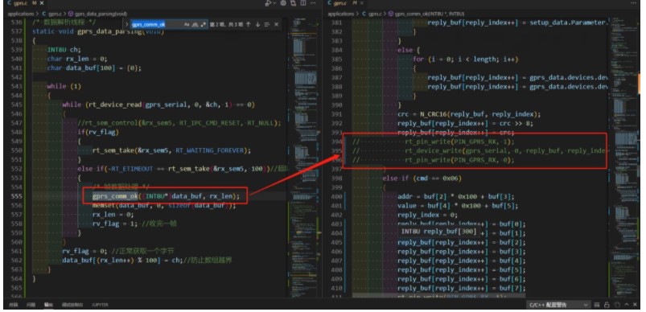
Task: Click 'else if (cmd == 0x06)' on line 398
Action: [422, 179]
